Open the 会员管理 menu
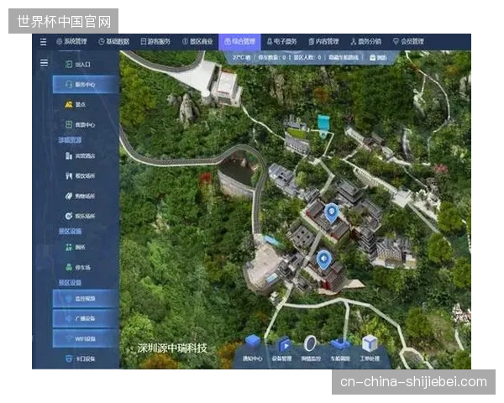The image size is (504, 403). coord(408,41)
